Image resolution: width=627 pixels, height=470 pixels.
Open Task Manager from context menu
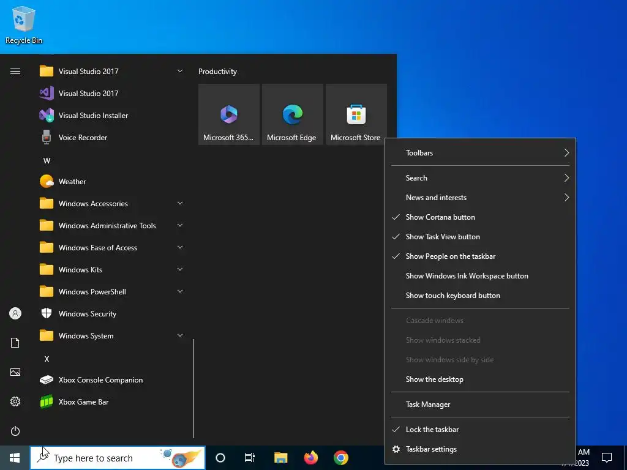coord(480,405)
